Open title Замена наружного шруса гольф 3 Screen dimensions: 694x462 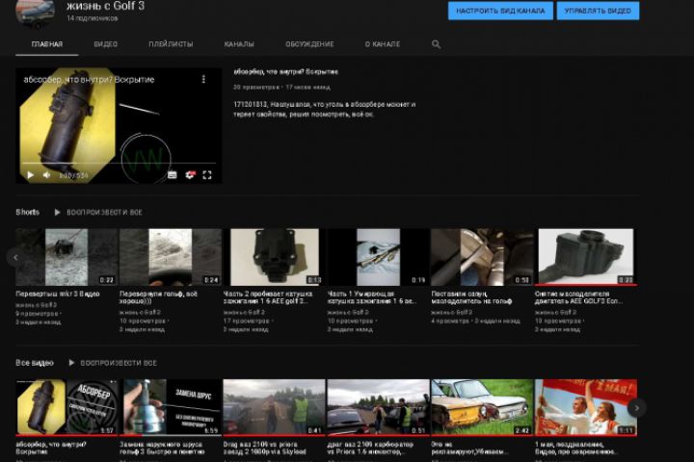[163, 448]
